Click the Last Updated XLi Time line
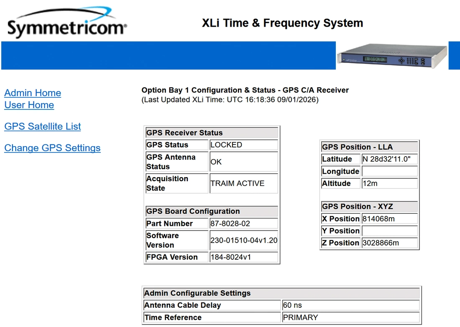The width and height of the screenshot is (460, 327). tap(230, 100)
